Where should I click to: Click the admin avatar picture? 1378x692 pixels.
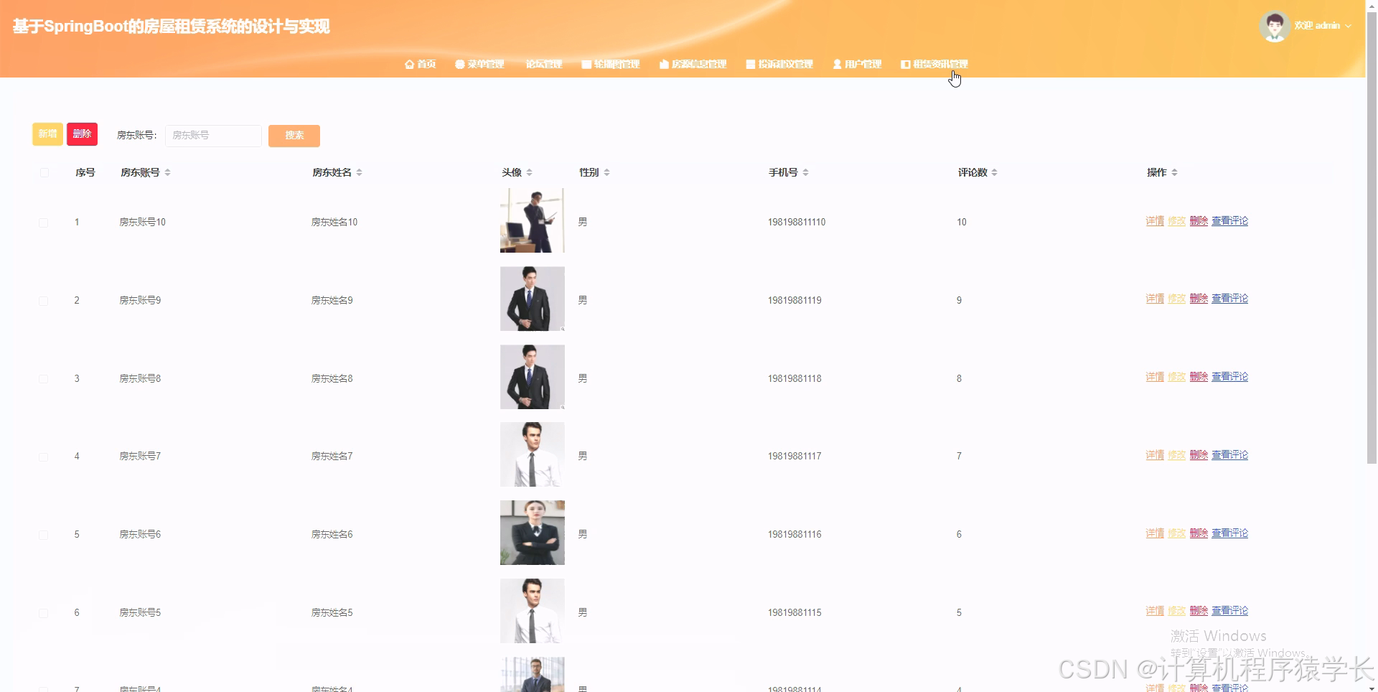point(1275,25)
